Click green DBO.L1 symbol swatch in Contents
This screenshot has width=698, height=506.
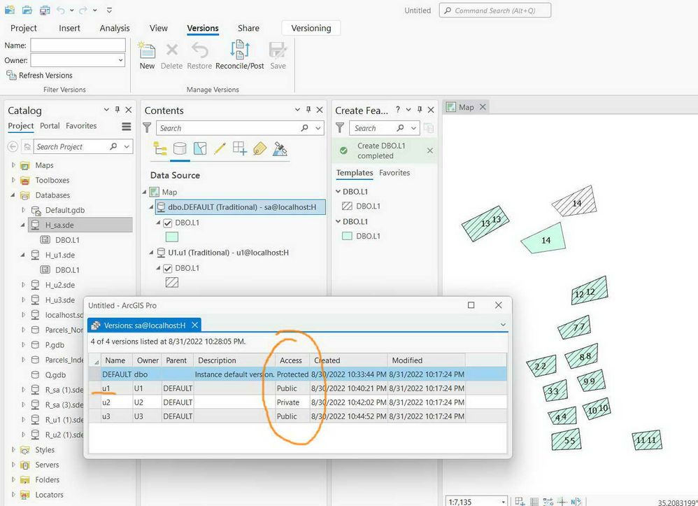[x=172, y=237]
